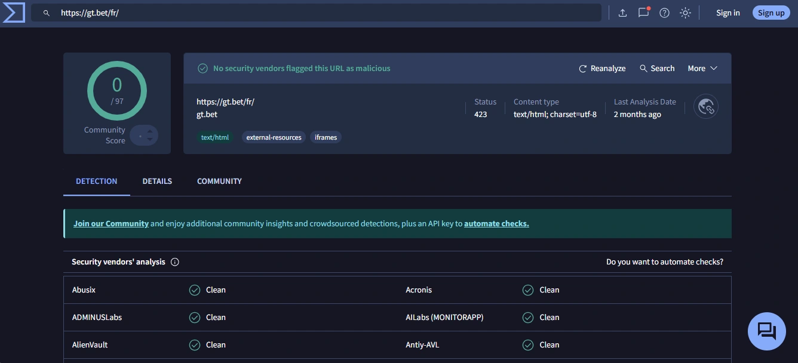Click the globe link icon in summary
The height and width of the screenshot is (363, 798).
click(x=705, y=107)
